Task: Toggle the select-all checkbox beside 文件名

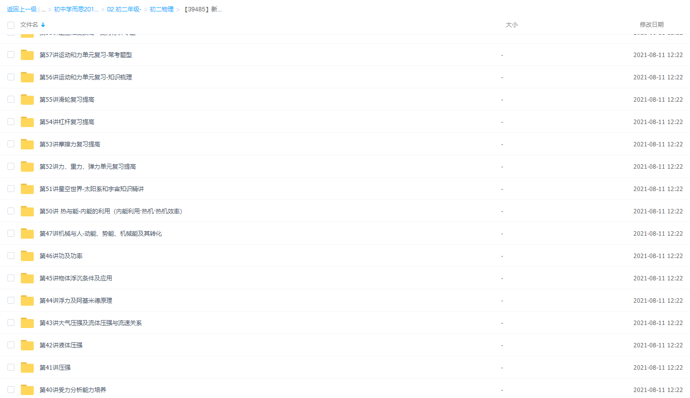Action: coord(11,25)
